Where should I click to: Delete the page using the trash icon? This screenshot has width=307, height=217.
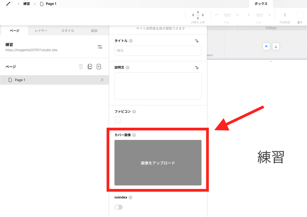coord(81,66)
